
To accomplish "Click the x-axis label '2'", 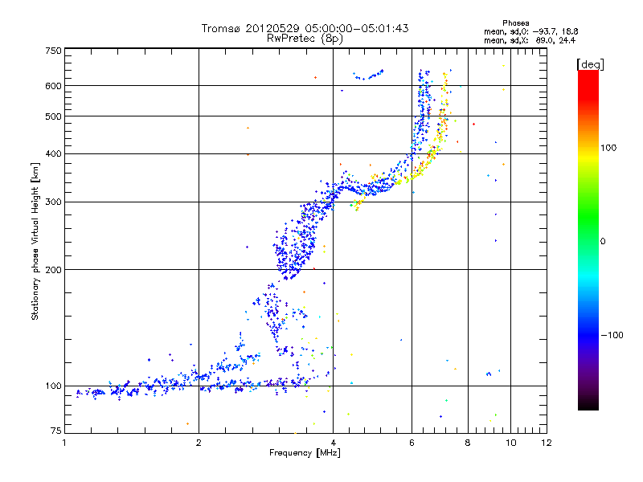I will (199, 443).
